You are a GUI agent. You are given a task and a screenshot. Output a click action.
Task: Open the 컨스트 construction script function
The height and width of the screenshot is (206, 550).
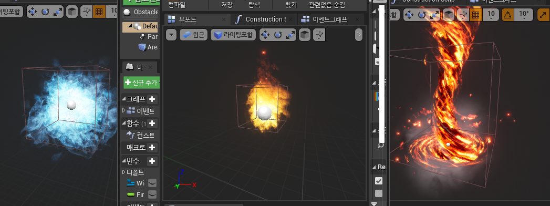141,135
